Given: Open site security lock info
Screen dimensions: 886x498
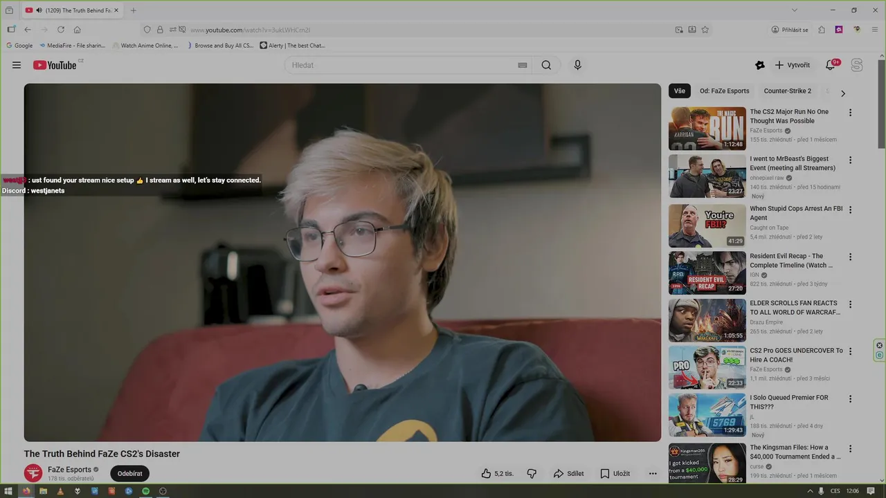Looking at the screenshot, I should click(x=160, y=30).
